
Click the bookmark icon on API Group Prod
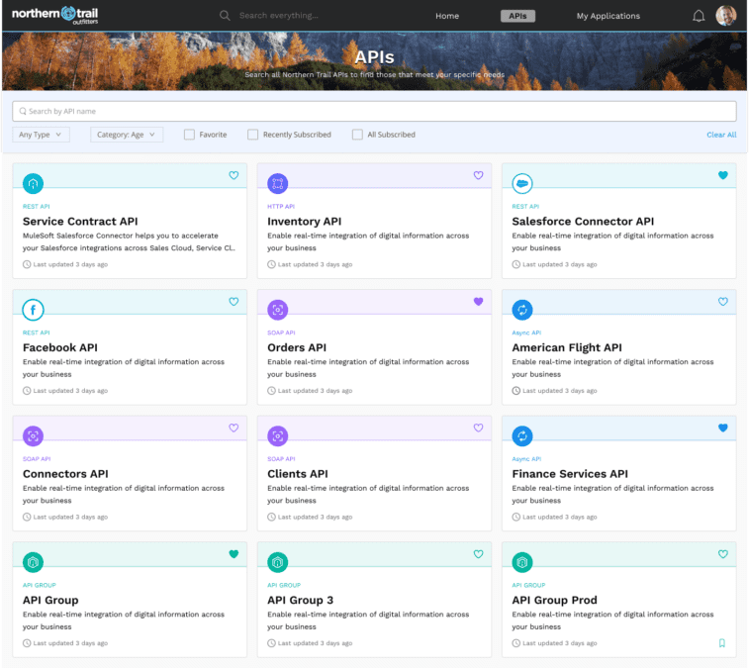coord(721,643)
